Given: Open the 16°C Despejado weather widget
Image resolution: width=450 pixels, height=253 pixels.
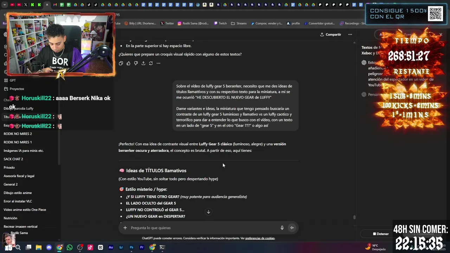Looking at the screenshot, I should pos(375,247).
